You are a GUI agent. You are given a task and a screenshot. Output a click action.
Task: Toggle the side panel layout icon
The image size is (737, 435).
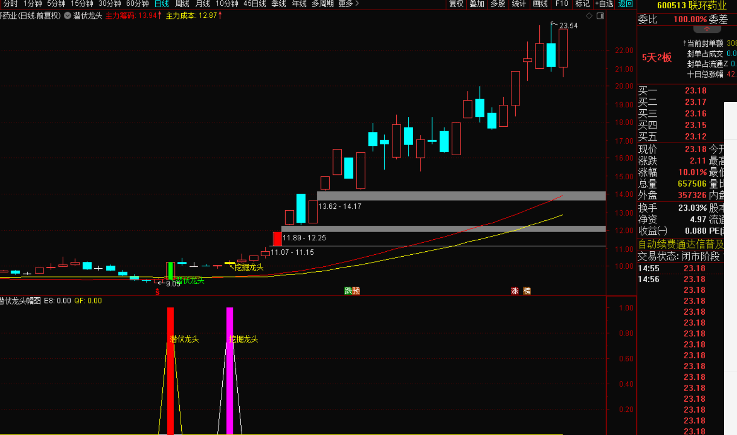coord(600,16)
